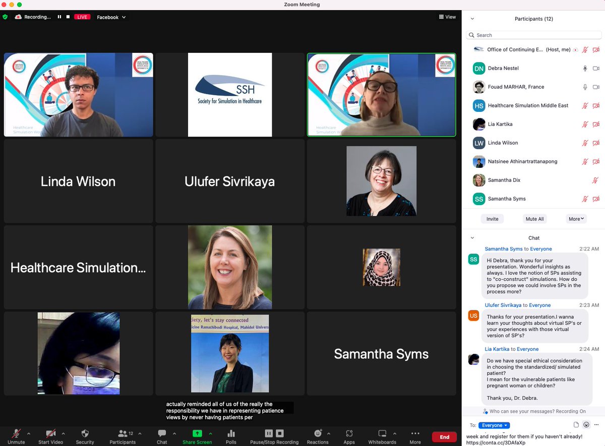Toggle Fouad MARHAR's video camera icon

(596, 87)
